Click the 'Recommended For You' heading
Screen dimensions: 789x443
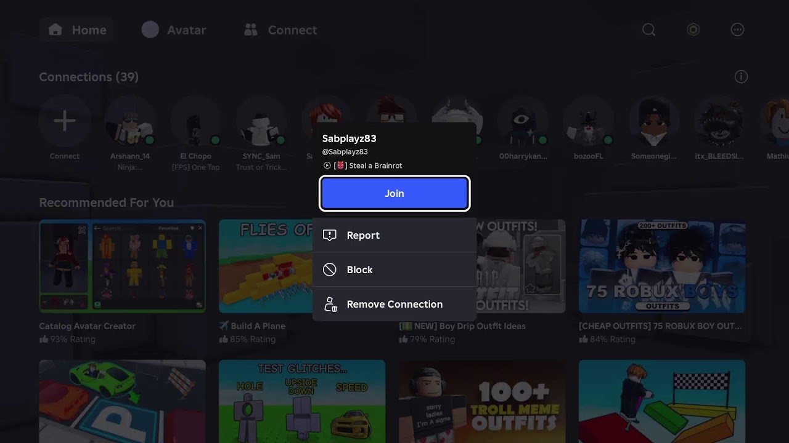[x=106, y=202]
